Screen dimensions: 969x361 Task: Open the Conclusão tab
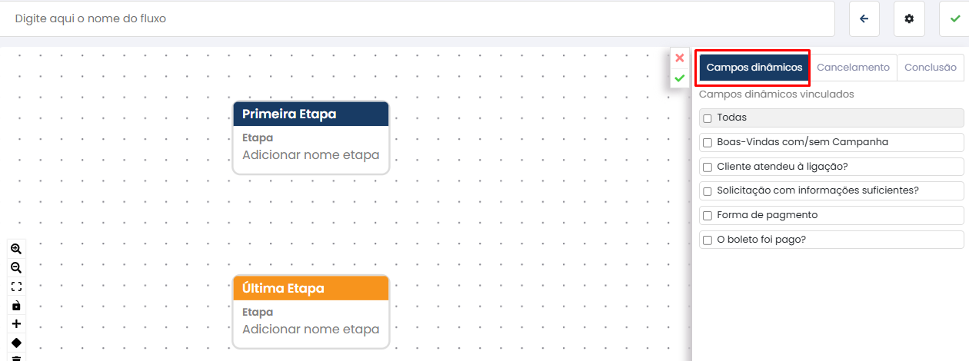[931, 68]
